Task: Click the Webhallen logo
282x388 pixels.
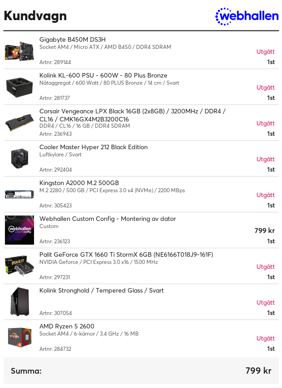Action: click(x=247, y=16)
